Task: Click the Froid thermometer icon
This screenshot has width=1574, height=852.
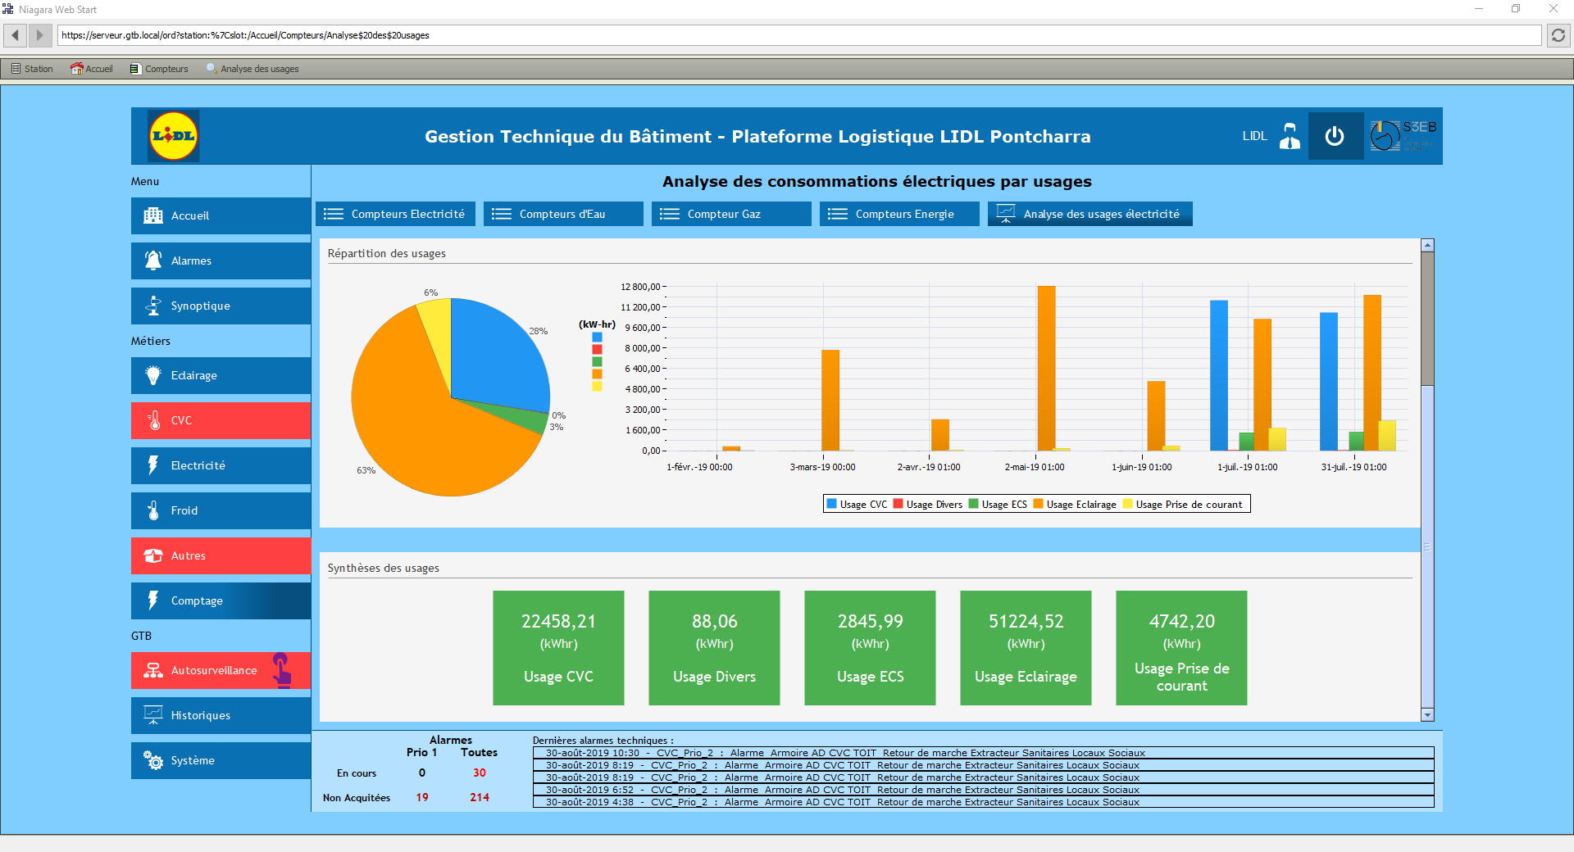Action: point(153,510)
